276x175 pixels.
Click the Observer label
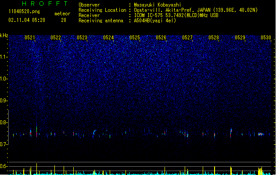point(89,5)
